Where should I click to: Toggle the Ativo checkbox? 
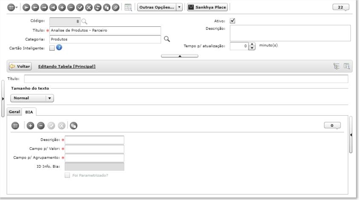[x=233, y=21]
